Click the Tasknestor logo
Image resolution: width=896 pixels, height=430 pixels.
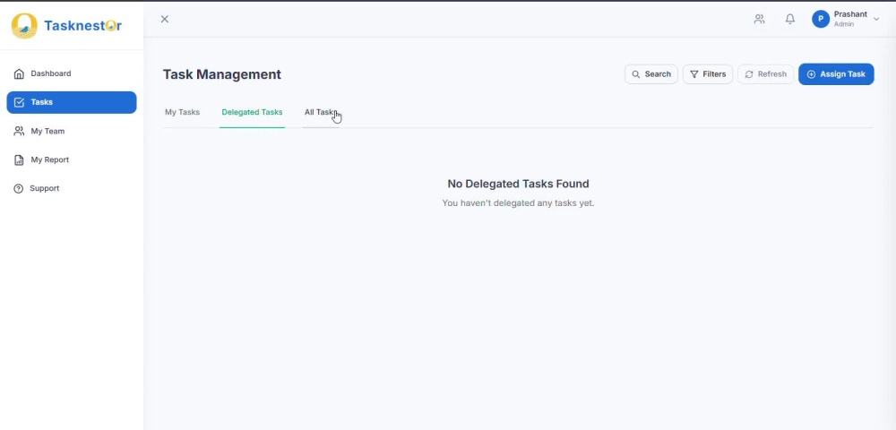66,26
